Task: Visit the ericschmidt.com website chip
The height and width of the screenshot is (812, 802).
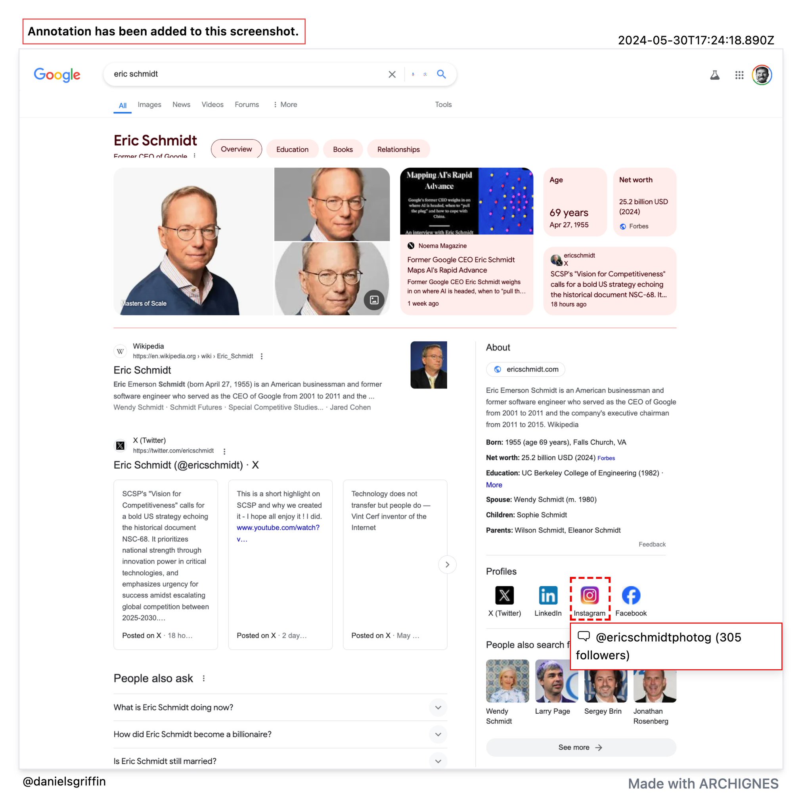Action: pos(525,370)
